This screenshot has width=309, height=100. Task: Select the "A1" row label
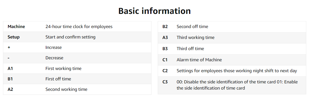pyautogui.click(x=10, y=68)
